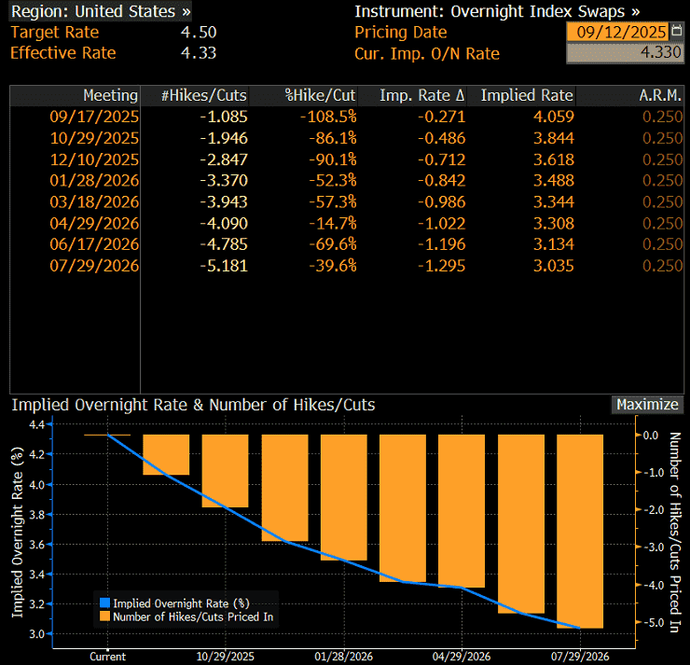Click the last orange bar above 07/29/2026
690x665 pixels.
tap(580, 532)
